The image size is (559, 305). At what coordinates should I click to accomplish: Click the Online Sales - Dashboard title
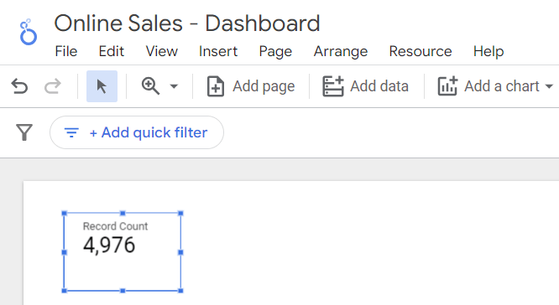click(187, 23)
